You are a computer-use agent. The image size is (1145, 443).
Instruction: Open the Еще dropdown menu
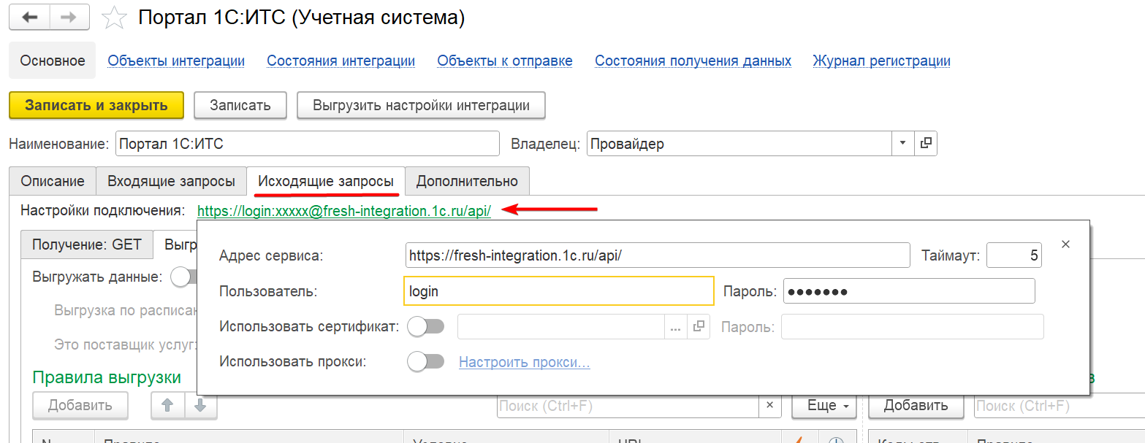(823, 406)
